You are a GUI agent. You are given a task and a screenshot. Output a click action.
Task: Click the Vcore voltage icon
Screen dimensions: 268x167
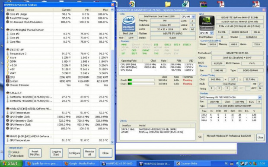[x=7, y=57]
